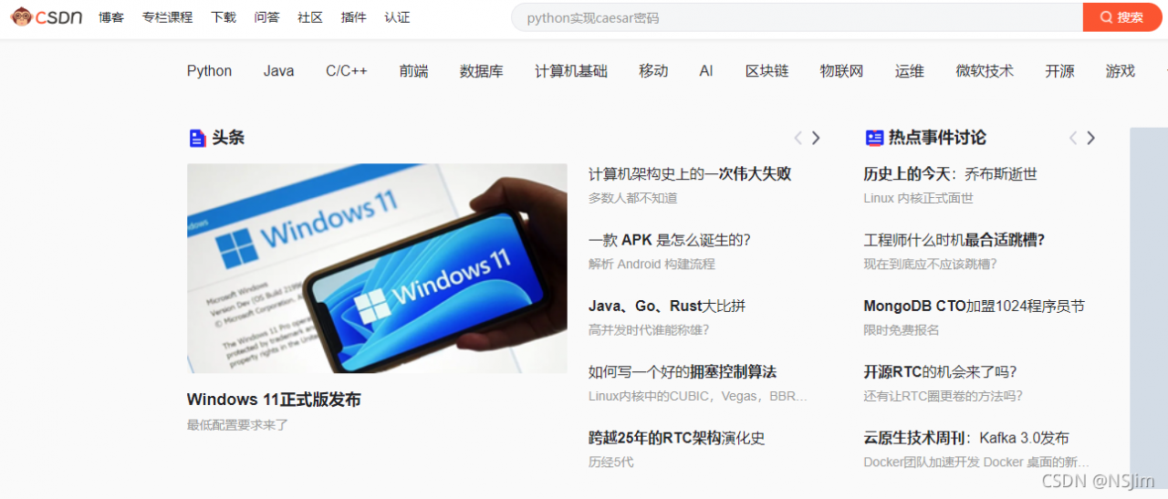Viewport: 1168px width, 499px height.
Task: Open 工程师什么时机最合适跳槽? topic
Action: point(954,240)
